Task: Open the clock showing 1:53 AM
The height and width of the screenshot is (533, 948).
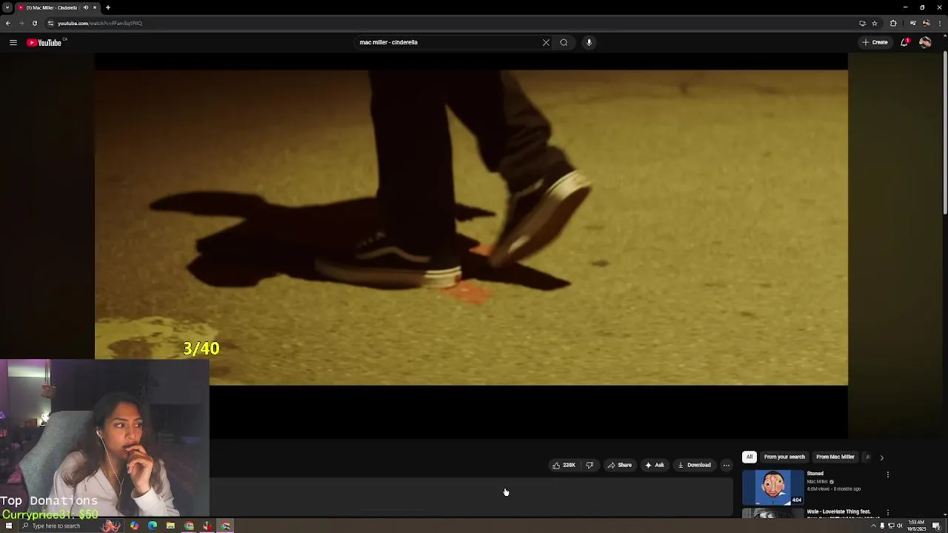Action: (x=917, y=526)
